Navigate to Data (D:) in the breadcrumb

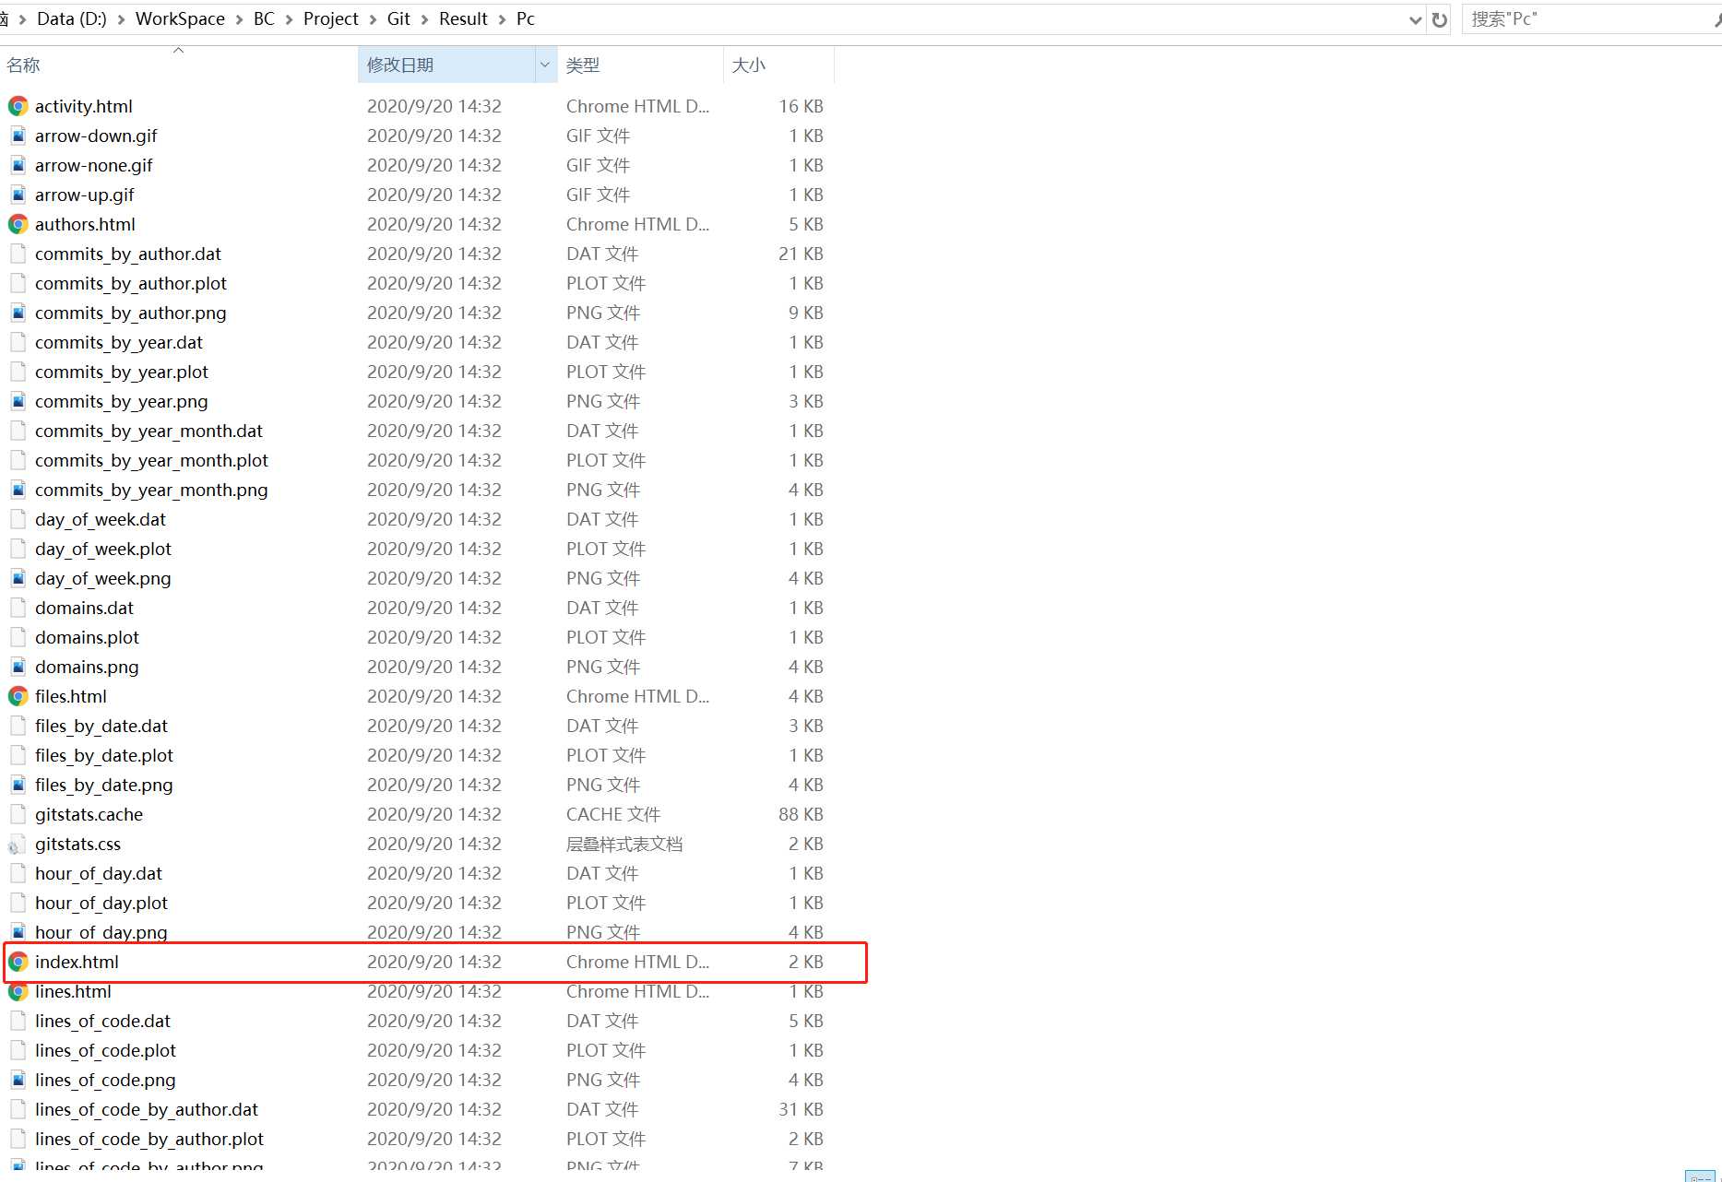coord(72,19)
